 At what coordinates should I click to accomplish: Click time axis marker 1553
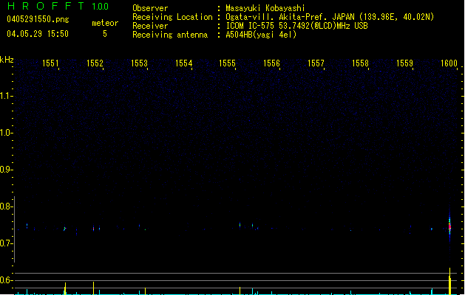pos(139,63)
